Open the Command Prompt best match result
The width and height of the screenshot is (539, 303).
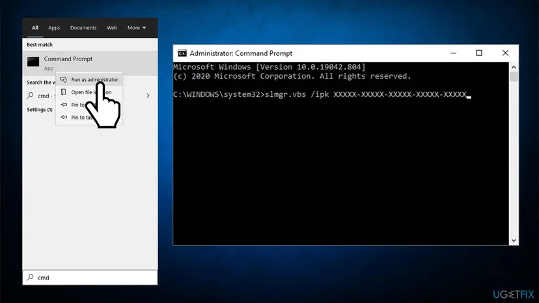[x=90, y=63]
